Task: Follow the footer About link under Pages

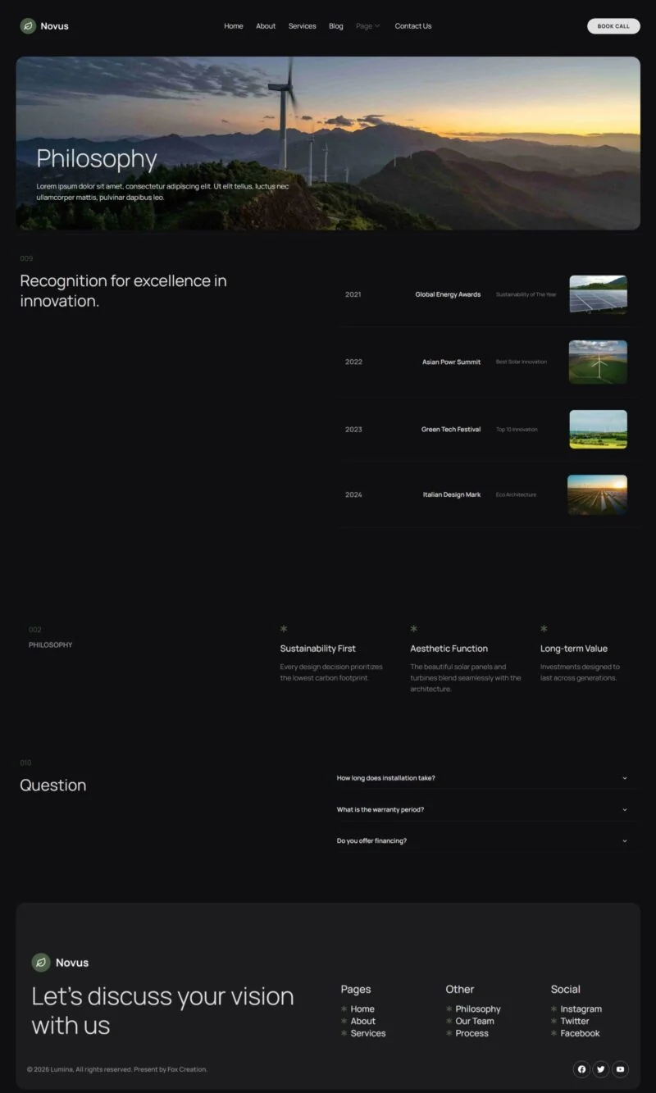Action: pos(363,1021)
